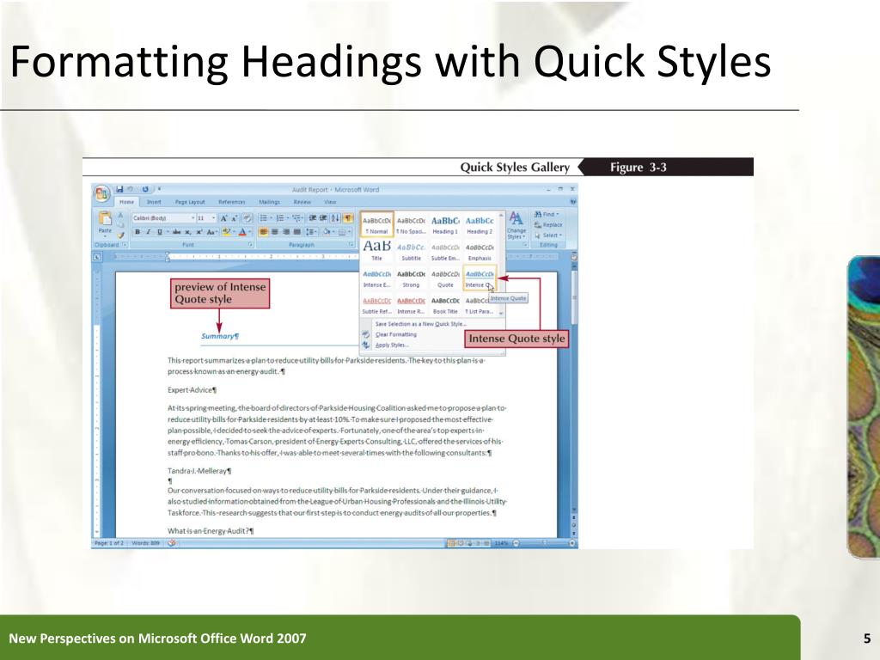Click the Align Text Right icon
This screenshot has width=880, height=660.
coord(285,232)
